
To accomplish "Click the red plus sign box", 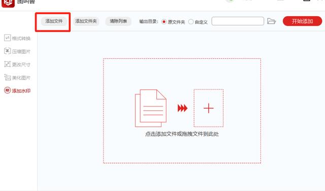I will click(x=209, y=108).
